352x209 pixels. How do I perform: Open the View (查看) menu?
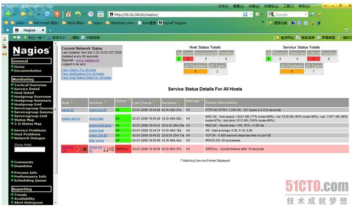pos(238,6)
